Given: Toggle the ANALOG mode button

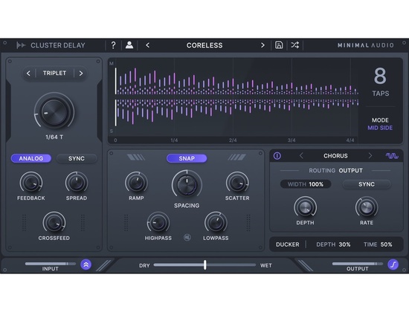Looking at the screenshot, I should 31,158.
